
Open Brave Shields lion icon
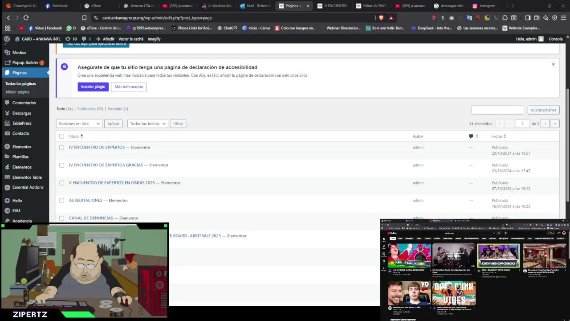point(381,18)
